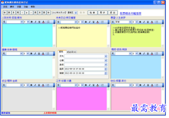
Task: Open the 功能 menu
Action: tap(26, 7)
